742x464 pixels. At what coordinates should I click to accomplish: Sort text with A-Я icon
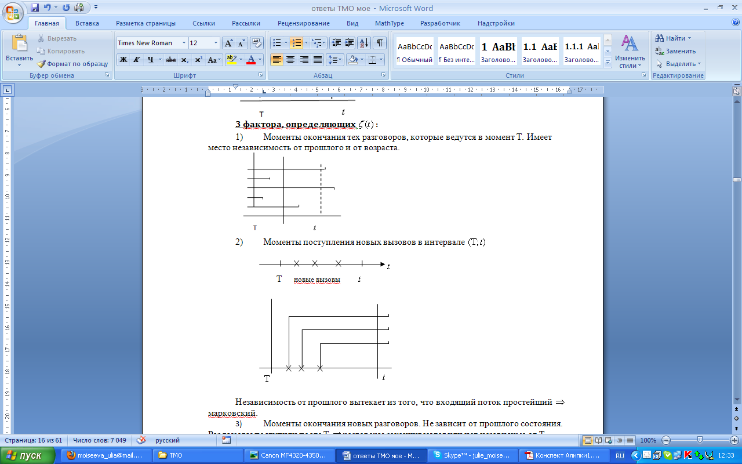[x=364, y=43]
